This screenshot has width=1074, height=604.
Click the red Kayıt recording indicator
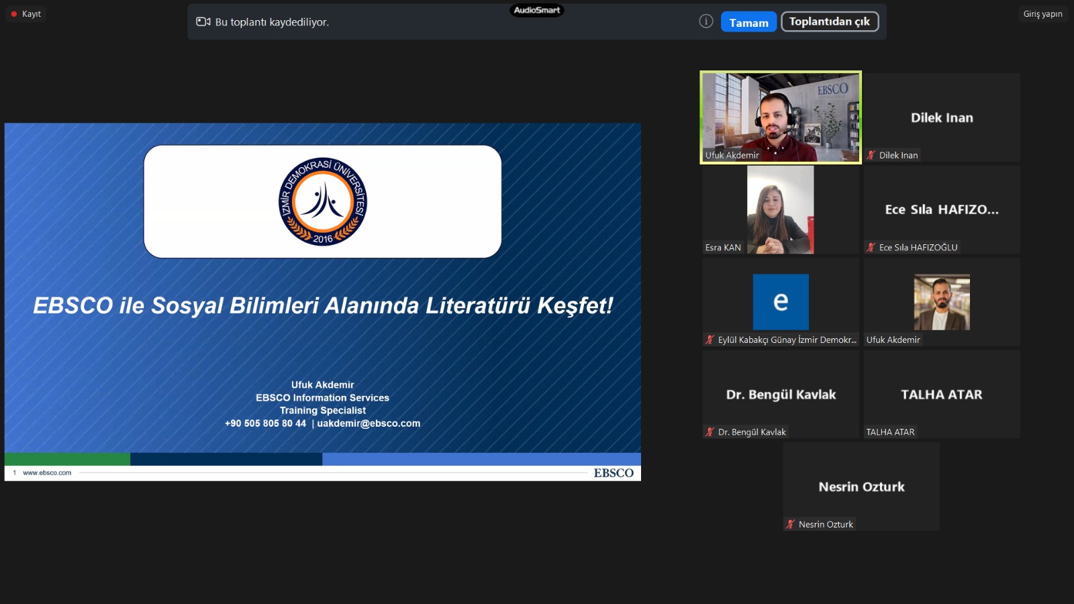point(14,14)
